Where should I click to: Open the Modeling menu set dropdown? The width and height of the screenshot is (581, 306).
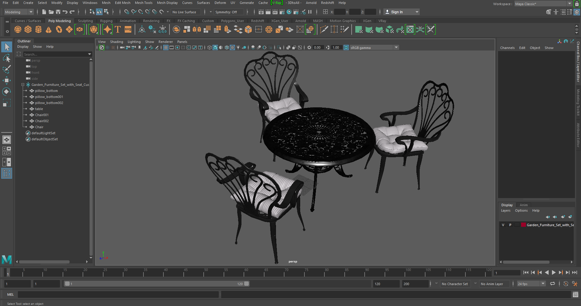coord(19,12)
